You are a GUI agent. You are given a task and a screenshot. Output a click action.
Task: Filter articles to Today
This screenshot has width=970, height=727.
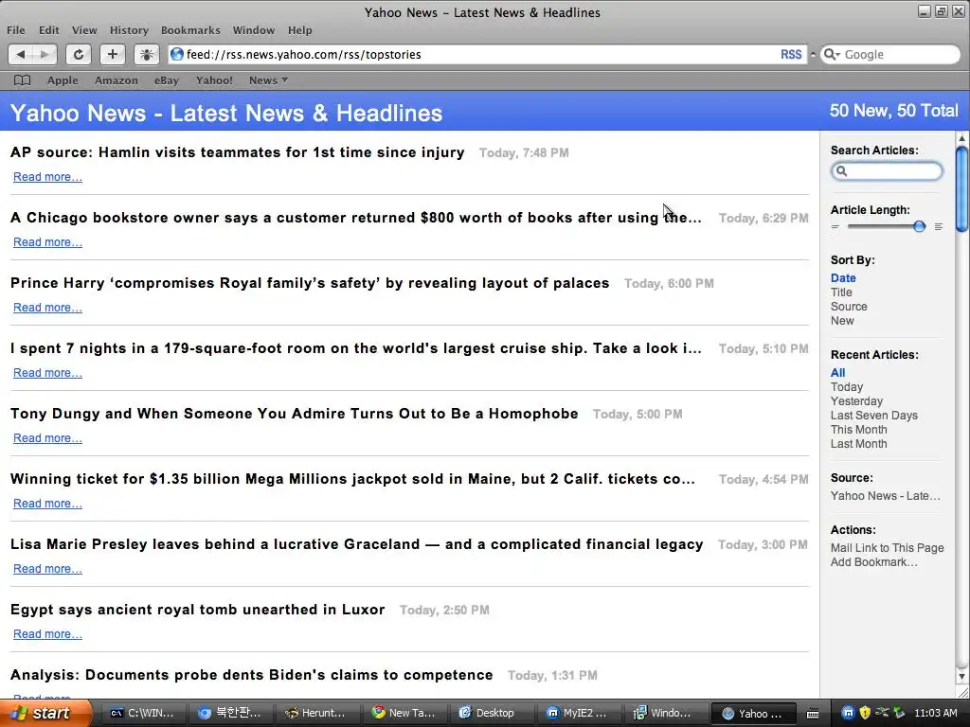[x=846, y=387]
